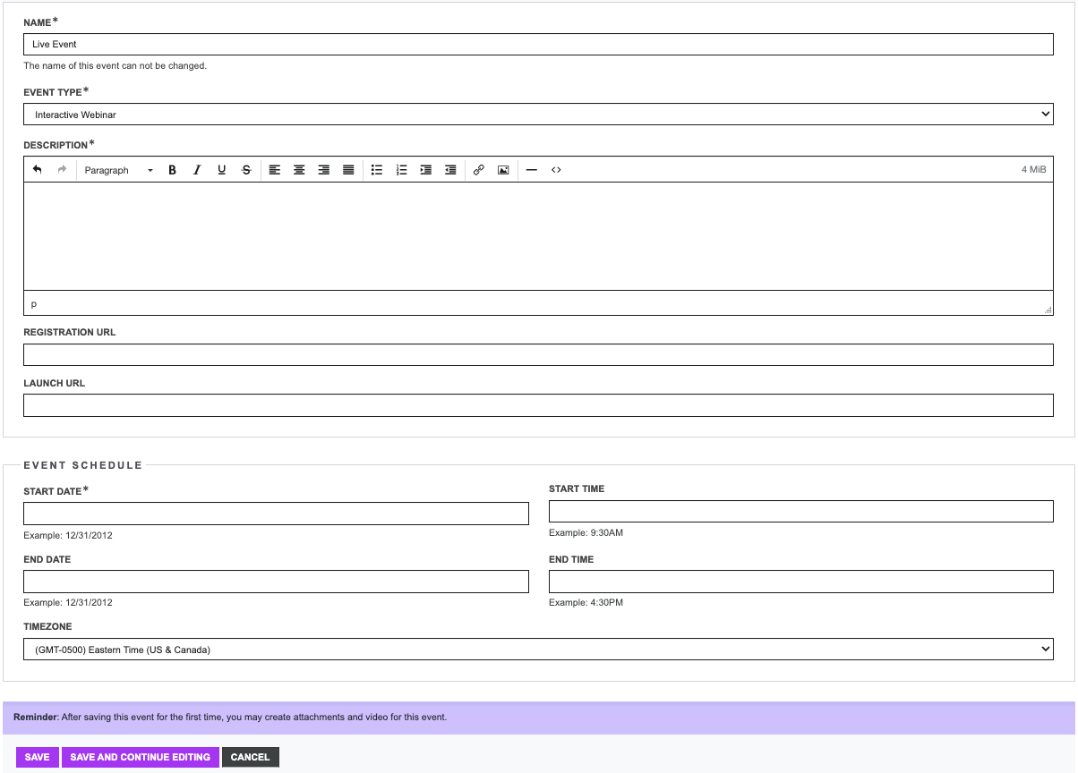Apply italic formatting in the editor
The image size is (1078, 773).
[197, 170]
